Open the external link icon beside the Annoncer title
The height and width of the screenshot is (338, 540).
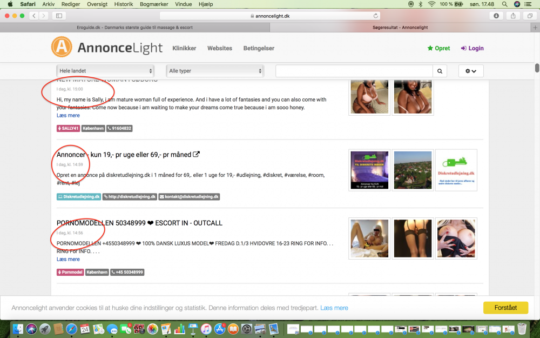tap(197, 154)
